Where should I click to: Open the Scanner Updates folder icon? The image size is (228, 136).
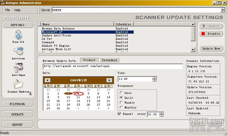18,84
